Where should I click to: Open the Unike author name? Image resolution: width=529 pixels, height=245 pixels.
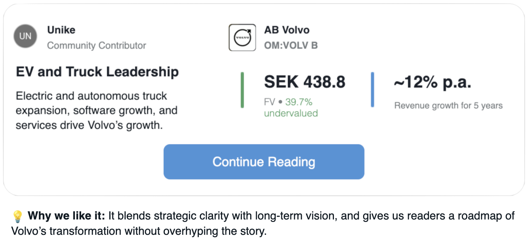pos(61,30)
